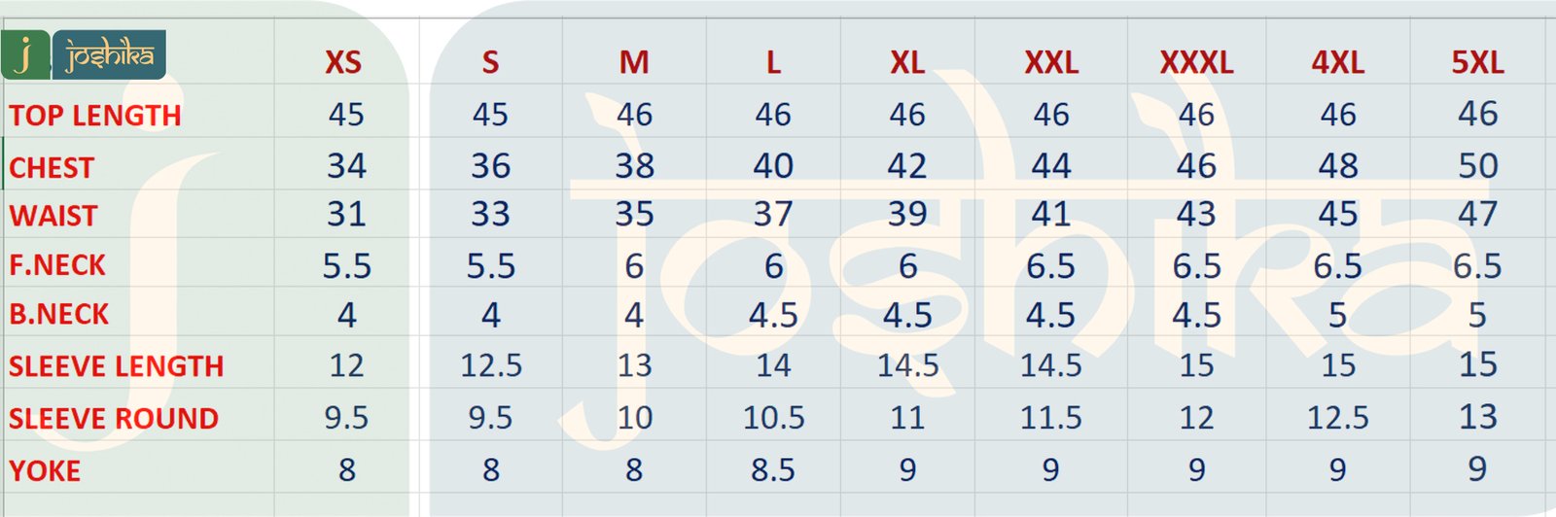
Task: Select sleeve length 12.5 under size S
Action: pyautogui.click(x=490, y=365)
